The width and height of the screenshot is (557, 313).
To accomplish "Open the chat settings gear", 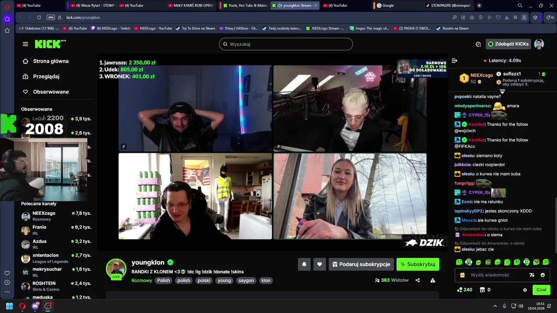I will [525, 290].
